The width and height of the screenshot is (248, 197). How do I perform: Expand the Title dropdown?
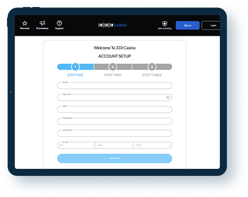(114, 109)
